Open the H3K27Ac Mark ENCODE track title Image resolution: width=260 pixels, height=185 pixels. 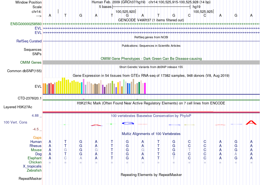[151, 103]
